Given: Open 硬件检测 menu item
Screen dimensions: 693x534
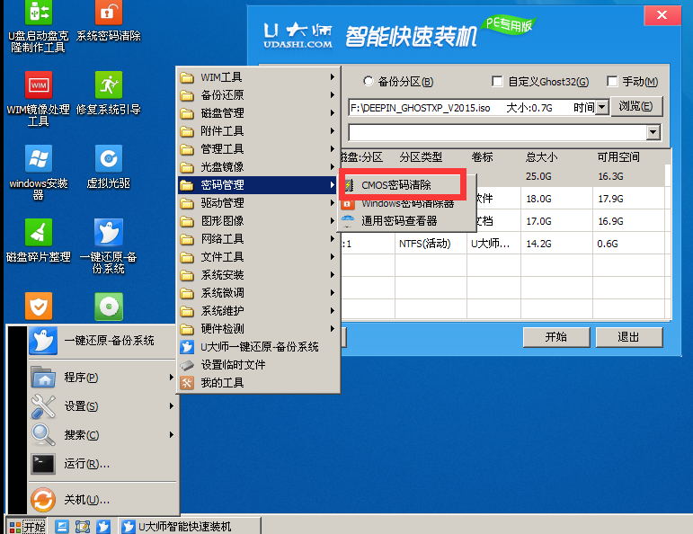Looking at the screenshot, I should pyautogui.click(x=259, y=329).
